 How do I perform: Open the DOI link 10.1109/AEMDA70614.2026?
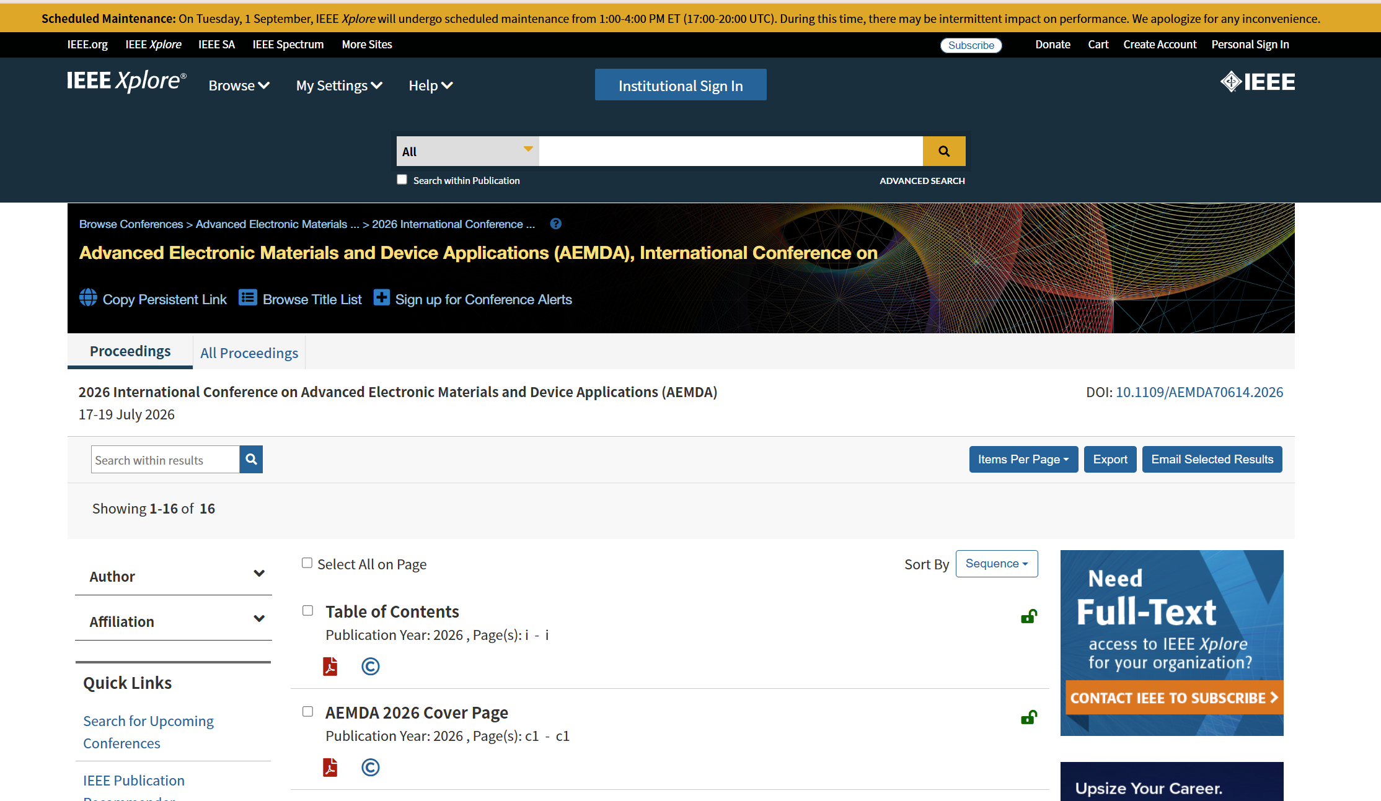click(1199, 392)
